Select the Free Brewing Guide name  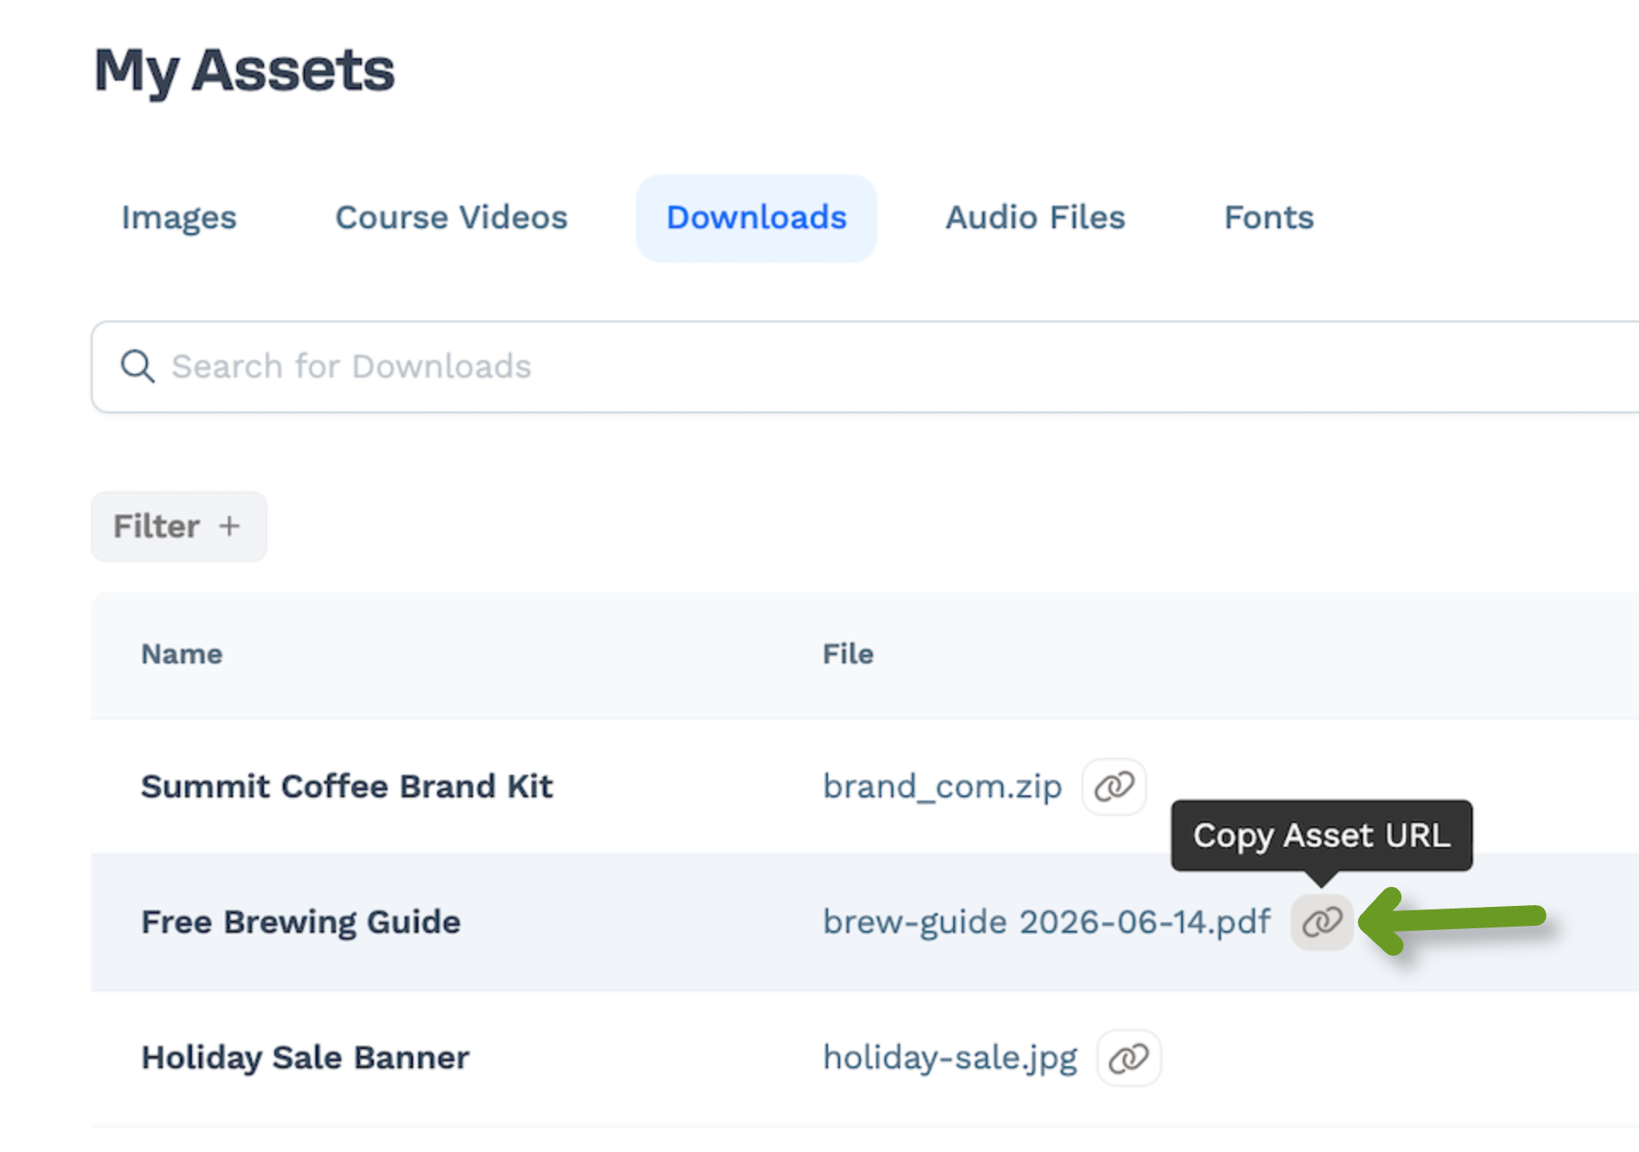pos(301,922)
